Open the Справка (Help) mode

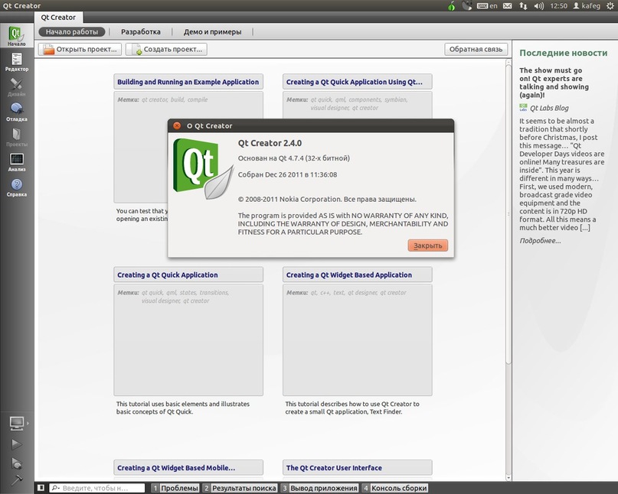point(17,187)
